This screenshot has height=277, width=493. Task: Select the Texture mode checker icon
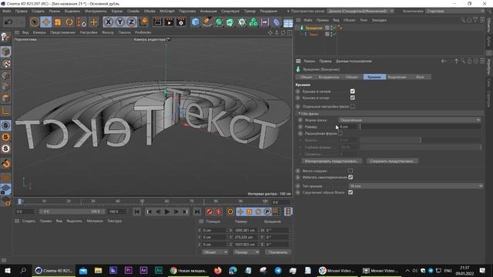(5, 64)
